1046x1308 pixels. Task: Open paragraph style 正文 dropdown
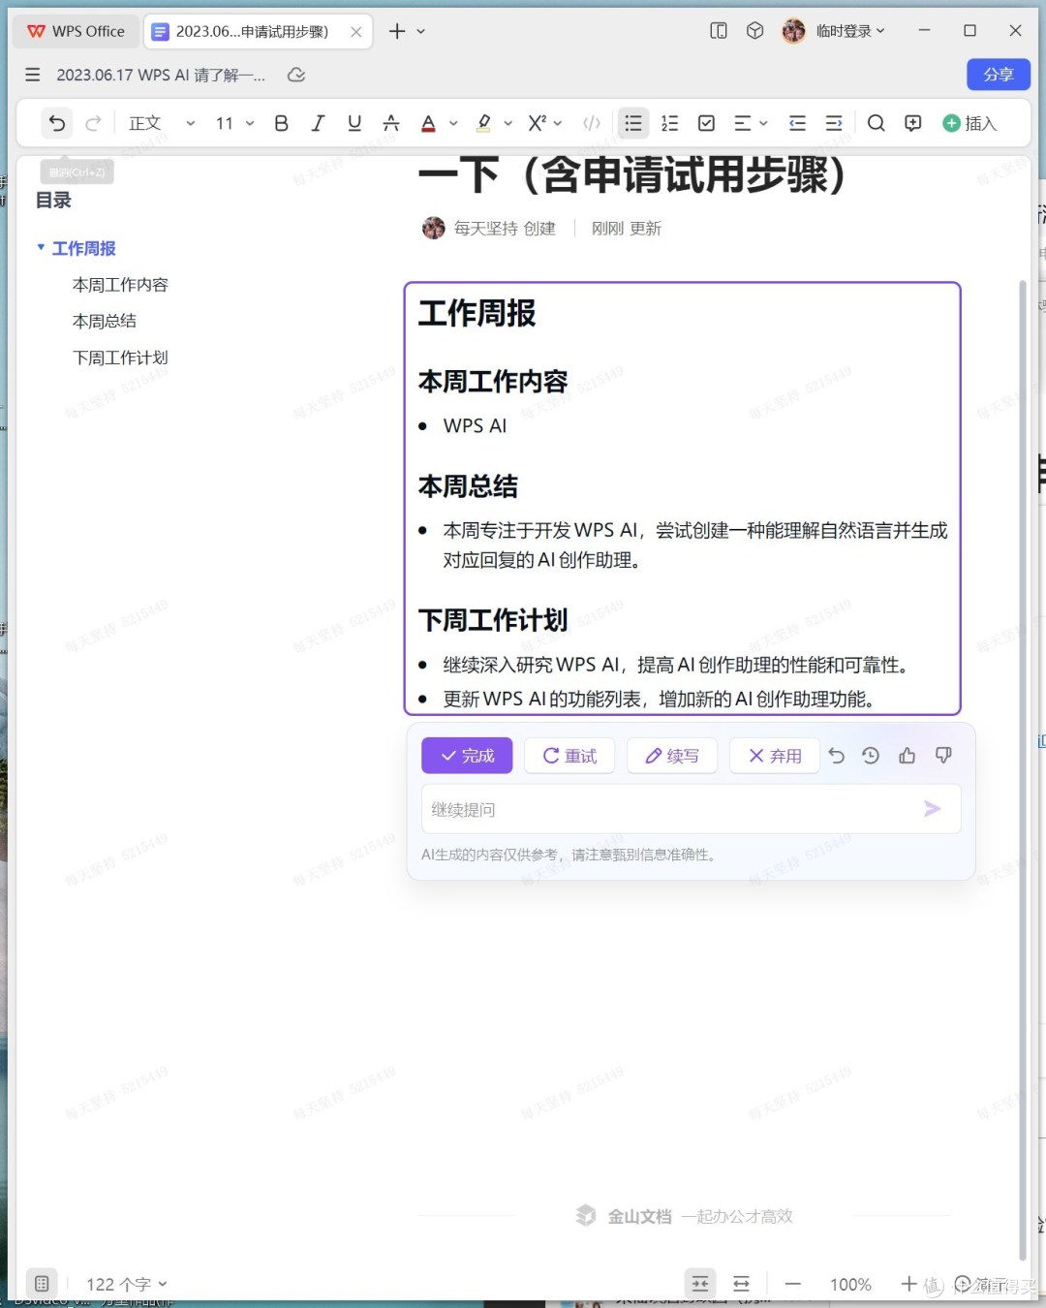(162, 123)
